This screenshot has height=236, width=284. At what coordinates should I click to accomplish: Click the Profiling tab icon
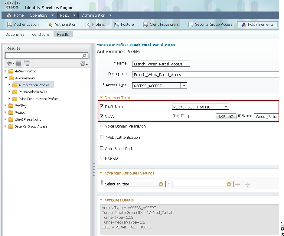pos(88,25)
